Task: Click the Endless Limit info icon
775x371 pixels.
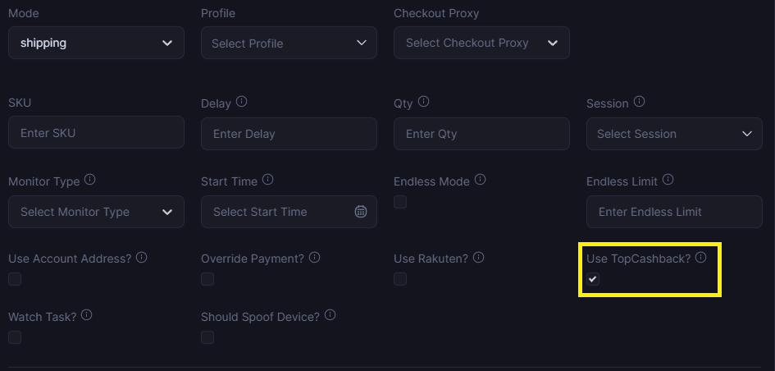Action: (x=668, y=180)
